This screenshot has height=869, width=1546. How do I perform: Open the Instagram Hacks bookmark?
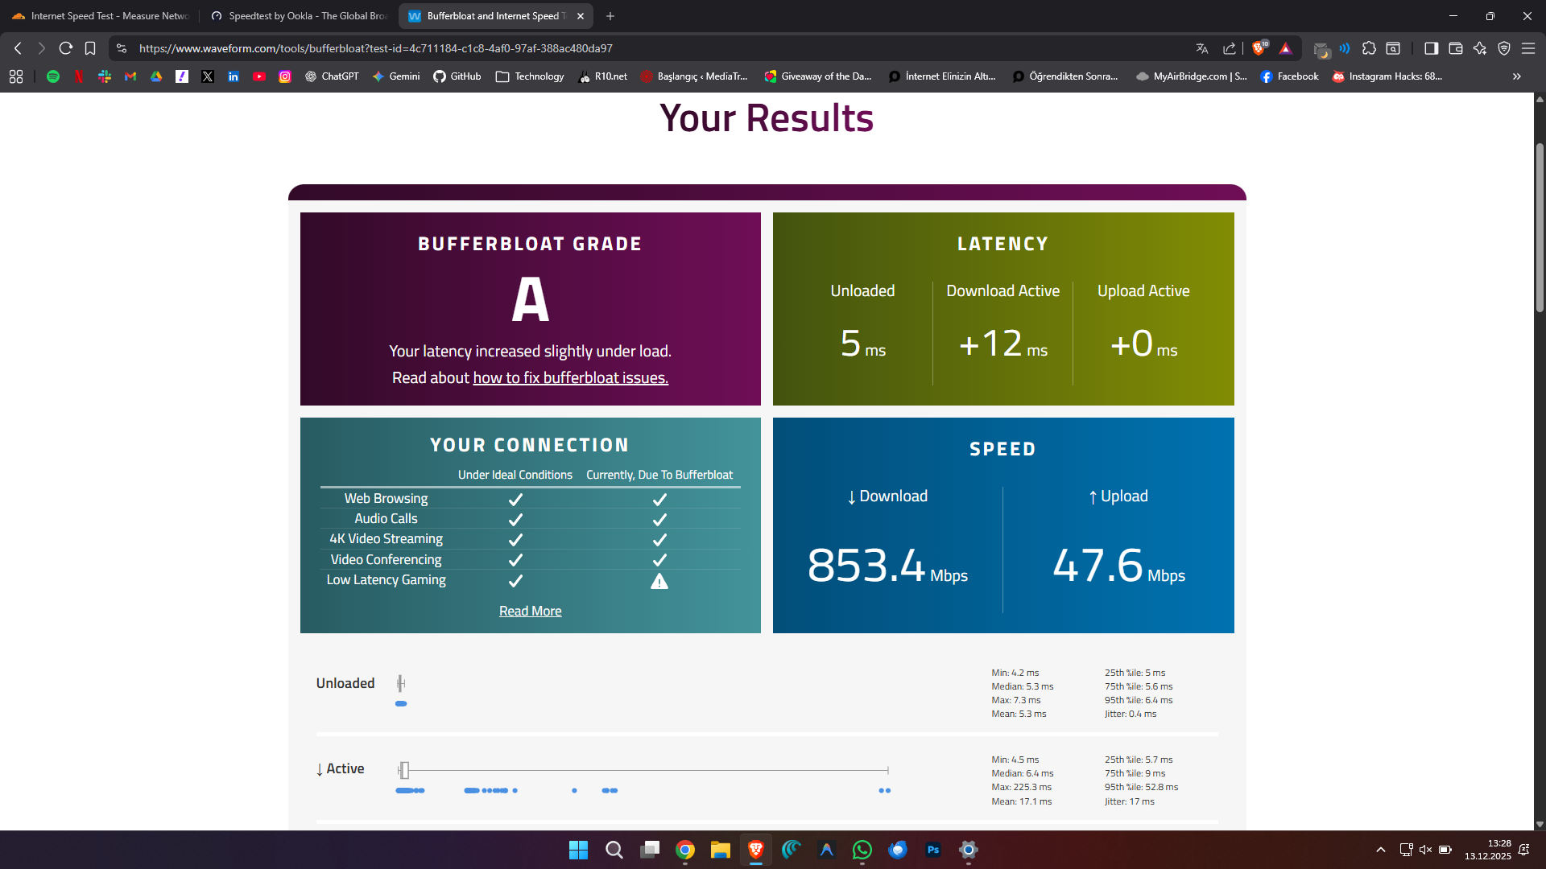coord(1387,76)
